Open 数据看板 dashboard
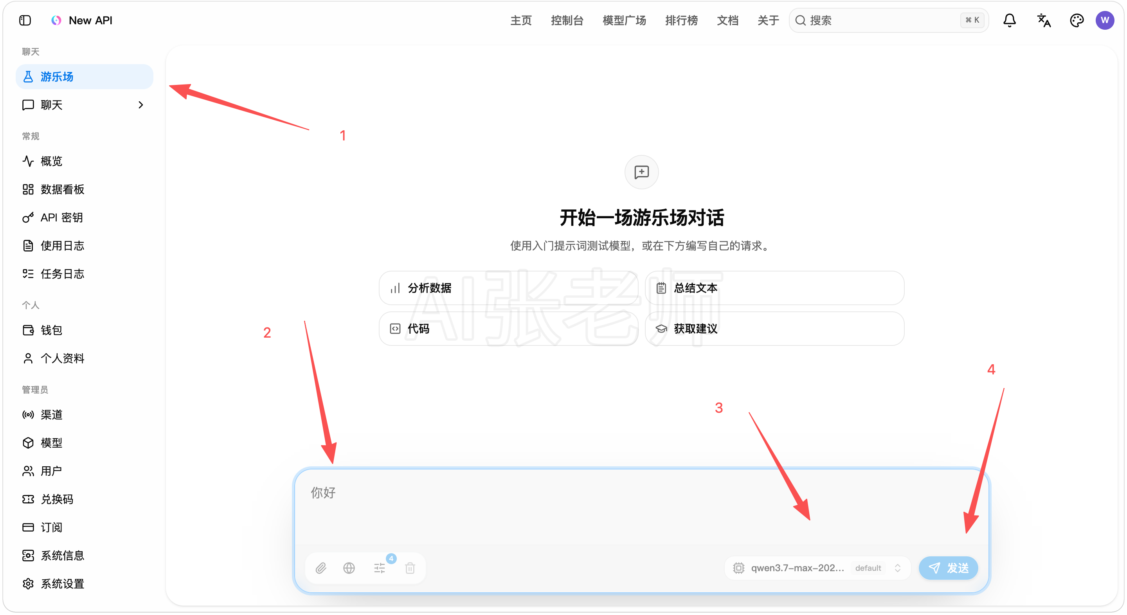The image size is (1127, 615). pyautogui.click(x=85, y=189)
